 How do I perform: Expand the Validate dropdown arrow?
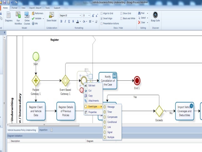coord(43,19)
